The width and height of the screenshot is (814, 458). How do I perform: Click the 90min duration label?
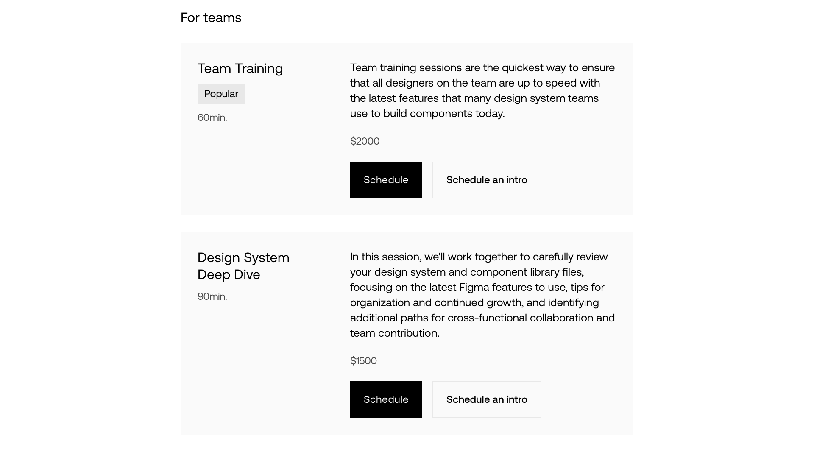212,296
